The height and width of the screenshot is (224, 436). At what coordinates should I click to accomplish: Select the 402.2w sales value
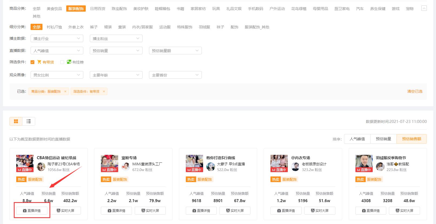[70, 201]
